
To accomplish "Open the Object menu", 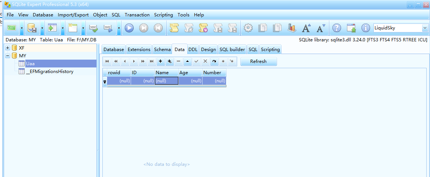I will coord(100,15).
